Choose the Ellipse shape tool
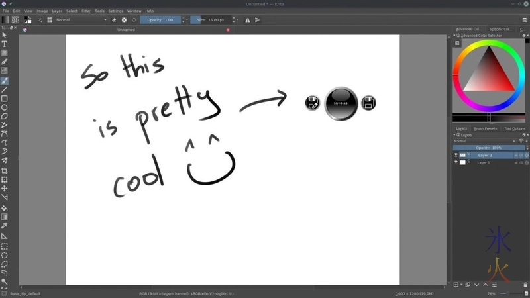Screen dimensions: 530x298 coord(5,107)
